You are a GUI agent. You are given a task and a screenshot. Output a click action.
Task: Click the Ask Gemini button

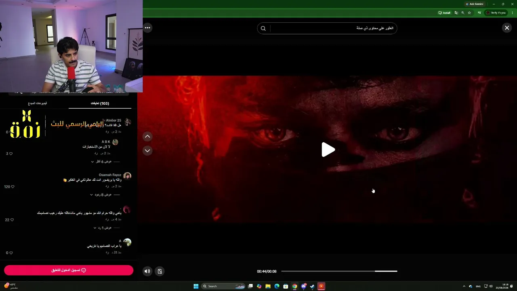(474, 4)
